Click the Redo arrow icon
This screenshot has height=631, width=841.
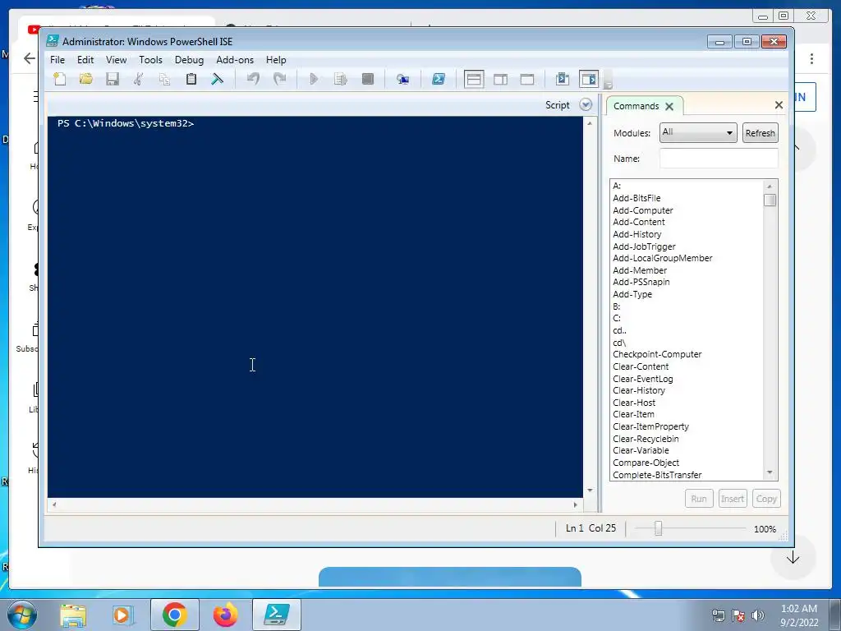click(279, 80)
